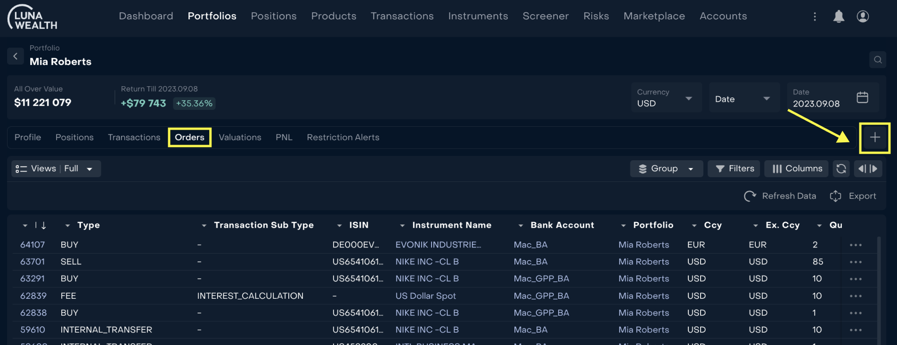Open the Restriction Alerts tab
This screenshot has height=345, width=897.
click(x=343, y=138)
